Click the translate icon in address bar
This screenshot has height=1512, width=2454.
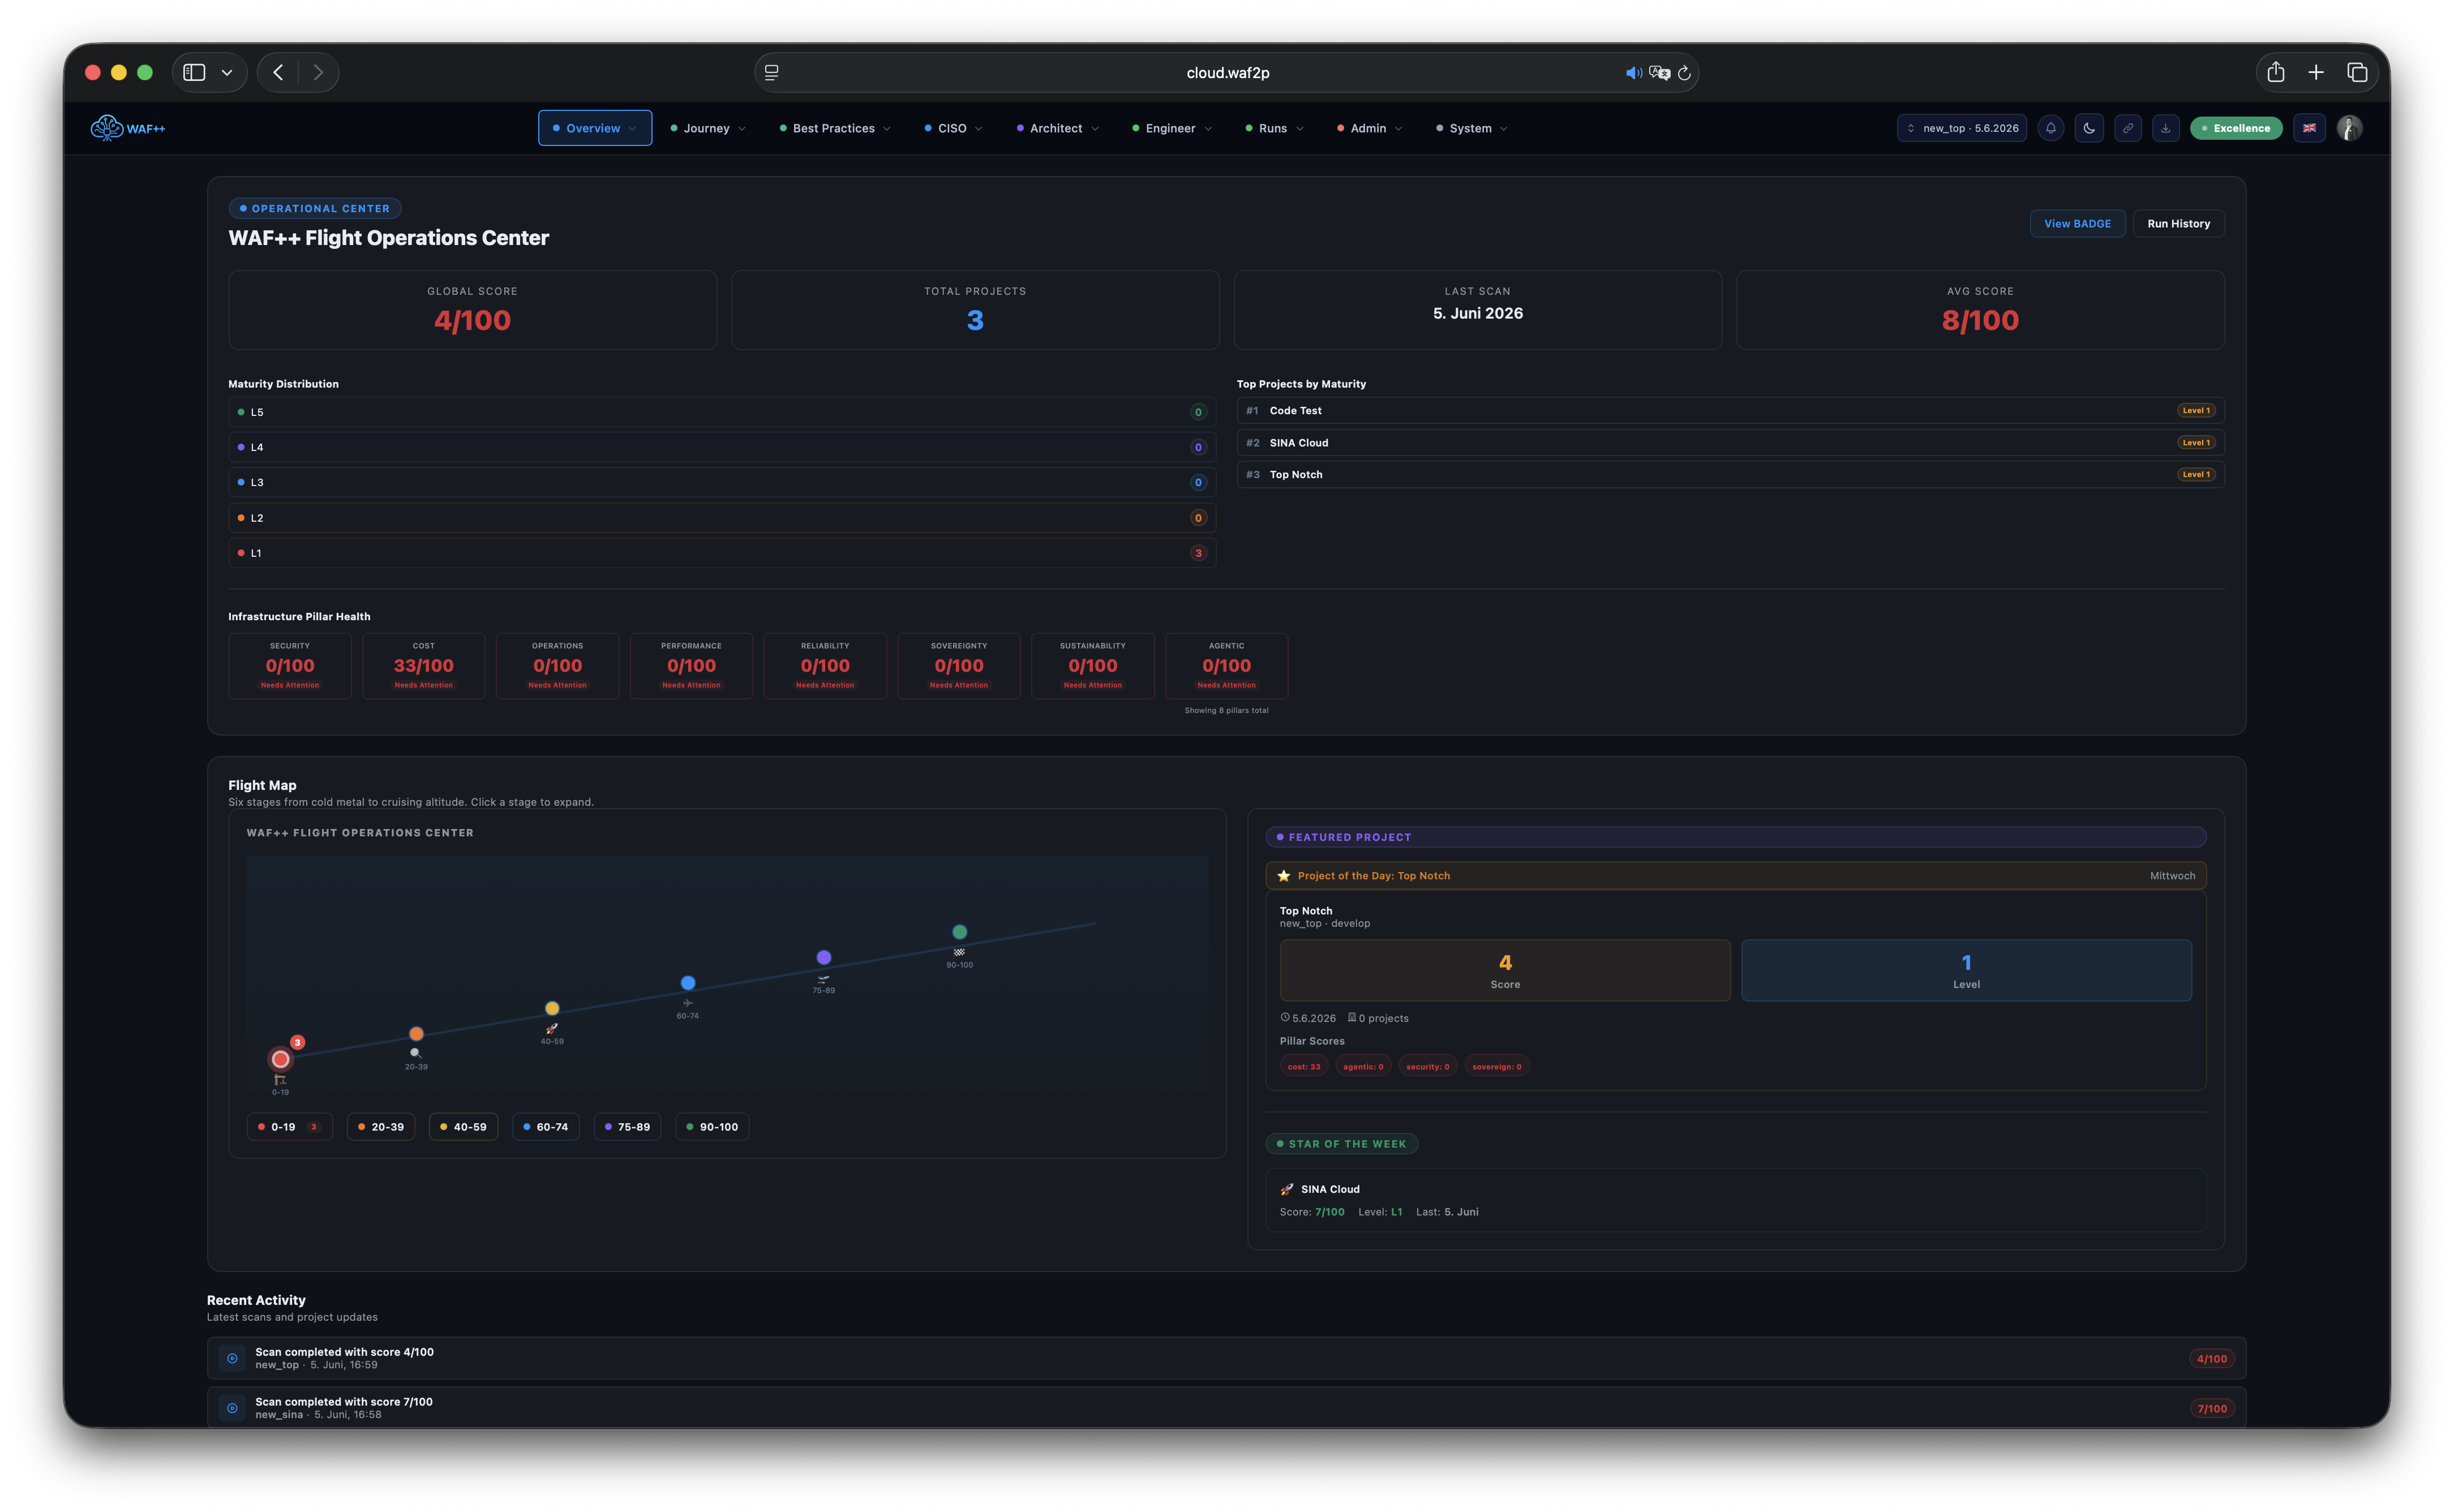point(1660,73)
